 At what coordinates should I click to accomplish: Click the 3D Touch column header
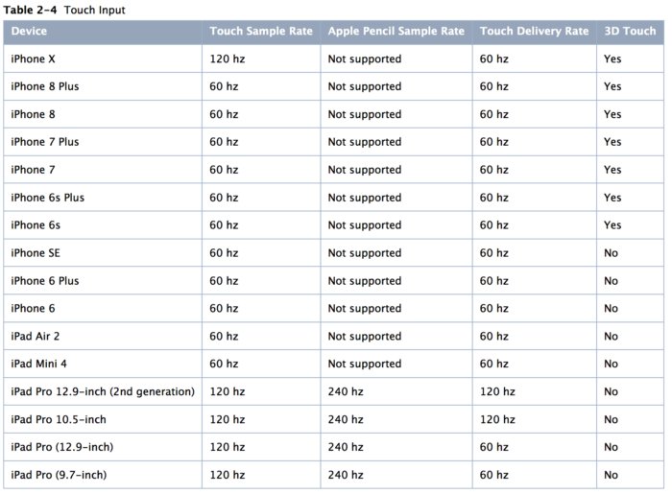point(629,31)
